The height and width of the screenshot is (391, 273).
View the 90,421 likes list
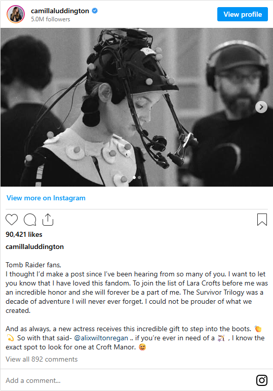pyautogui.click(x=24, y=234)
